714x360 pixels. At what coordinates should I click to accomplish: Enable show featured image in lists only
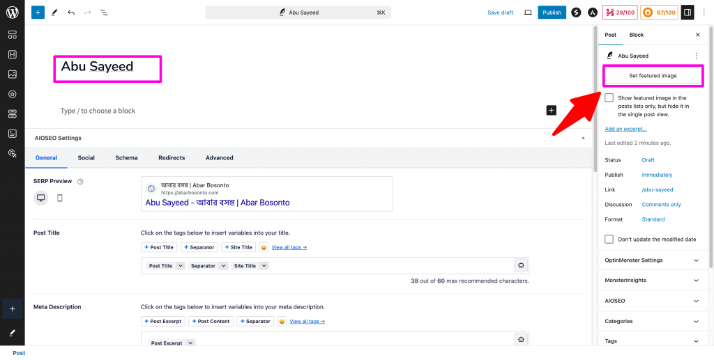(609, 98)
